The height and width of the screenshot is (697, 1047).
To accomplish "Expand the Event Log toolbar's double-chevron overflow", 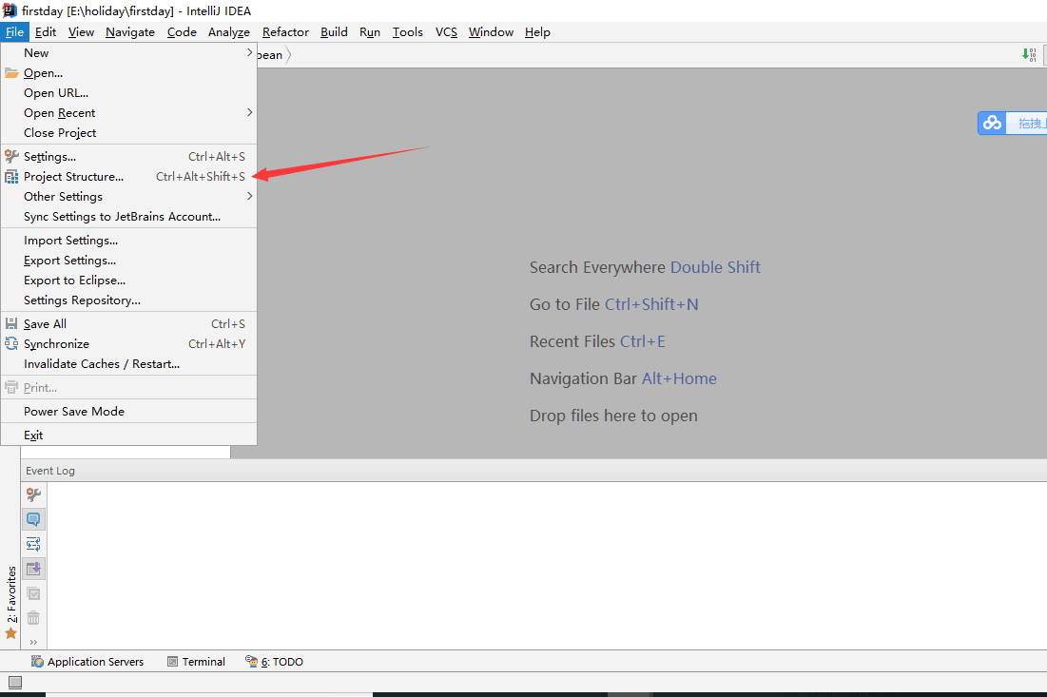I will pyautogui.click(x=33, y=642).
